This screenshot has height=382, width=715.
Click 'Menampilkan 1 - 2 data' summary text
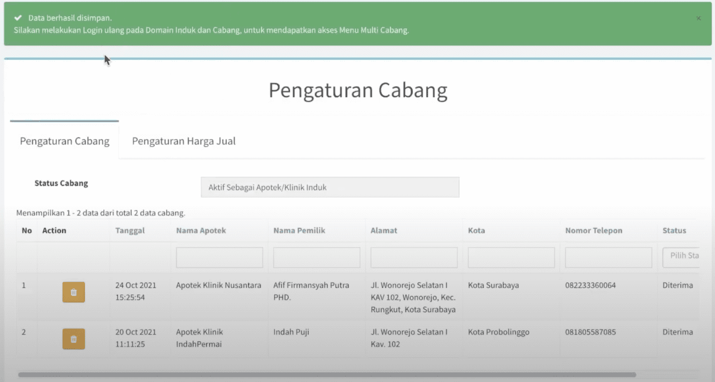[x=101, y=213]
